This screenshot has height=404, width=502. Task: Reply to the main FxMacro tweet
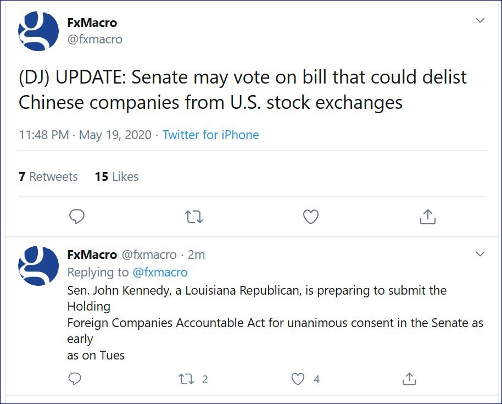coord(77,217)
